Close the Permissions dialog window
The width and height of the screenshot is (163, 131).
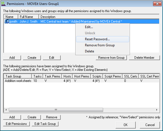click(157, 4)
